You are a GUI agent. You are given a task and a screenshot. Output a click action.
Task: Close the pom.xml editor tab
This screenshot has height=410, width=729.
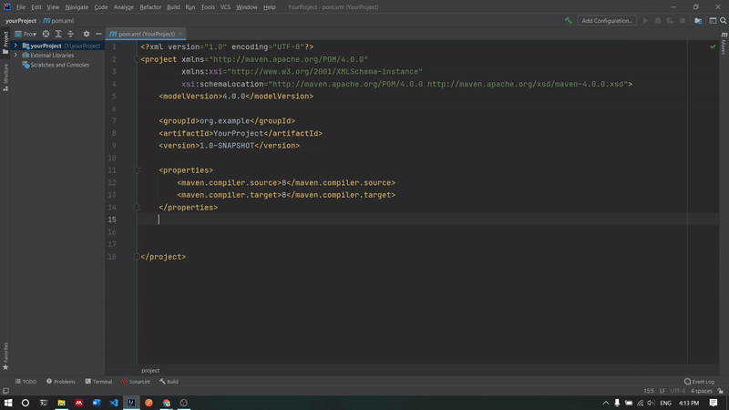(x=180, y=34)
